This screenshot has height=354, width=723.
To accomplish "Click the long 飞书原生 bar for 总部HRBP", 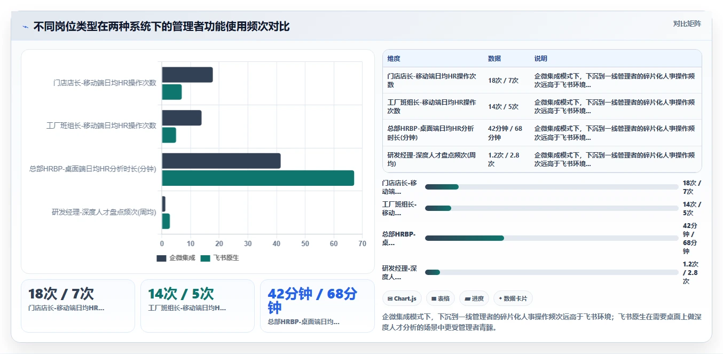I will (258, 178).
